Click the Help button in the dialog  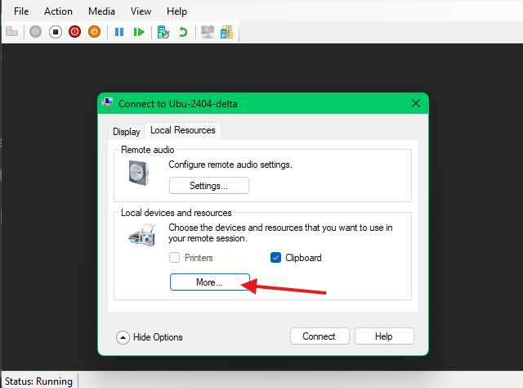[x=384, y=336]
